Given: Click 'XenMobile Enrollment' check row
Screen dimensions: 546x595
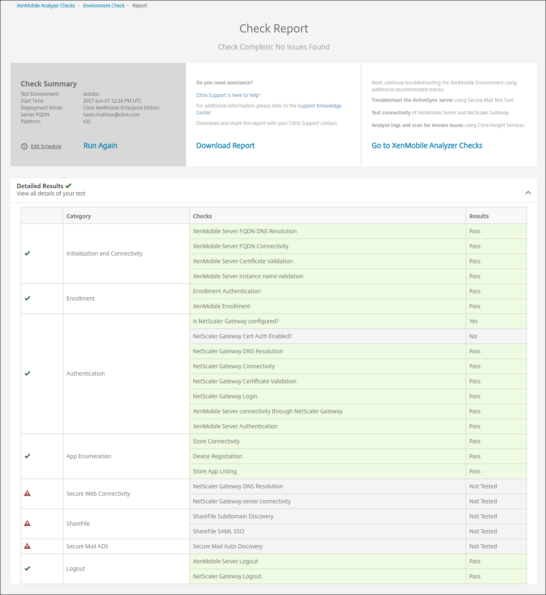Looking at the screenshot, I should (x=328, y=306).
